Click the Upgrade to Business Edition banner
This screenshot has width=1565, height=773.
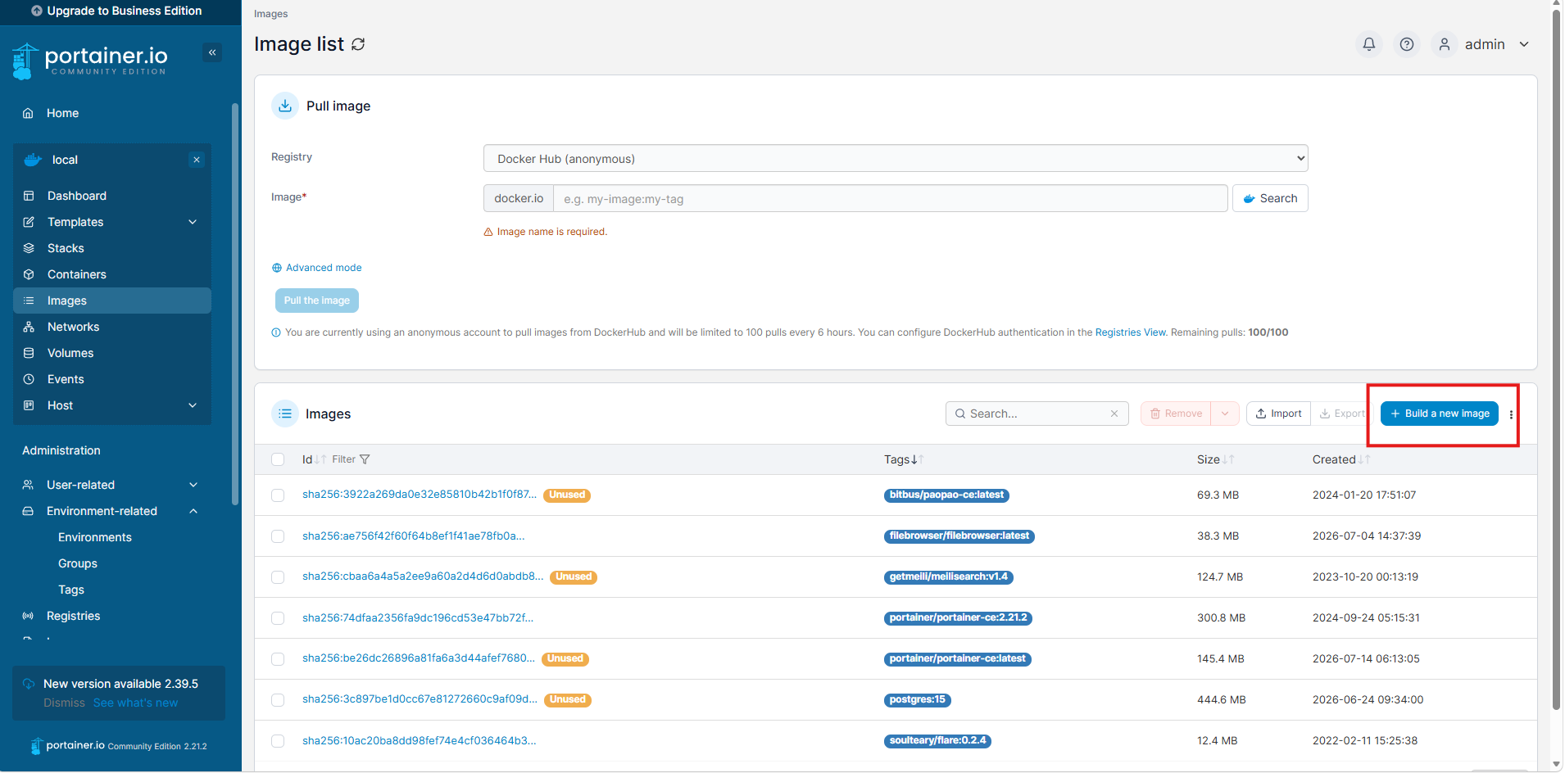[116, 11]
